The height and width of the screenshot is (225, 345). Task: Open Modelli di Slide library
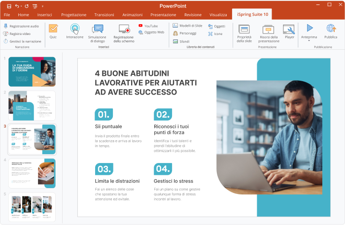[187, 26]
